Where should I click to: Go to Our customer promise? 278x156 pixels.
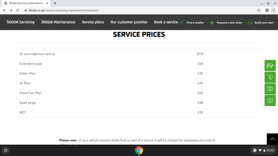tap(129, 22)
